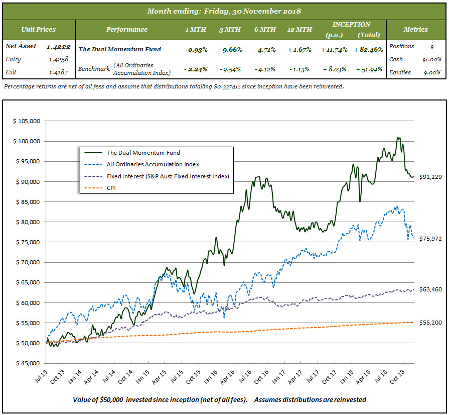449x415 pixels.
Task: Click the benchmark 1 MTH value -2.24%
Action: (196, 69)
